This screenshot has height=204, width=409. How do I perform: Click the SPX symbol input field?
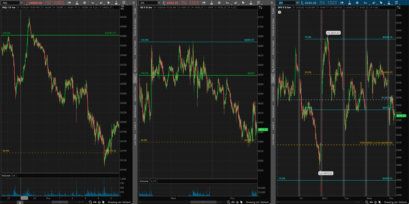[x=286, y=3]
